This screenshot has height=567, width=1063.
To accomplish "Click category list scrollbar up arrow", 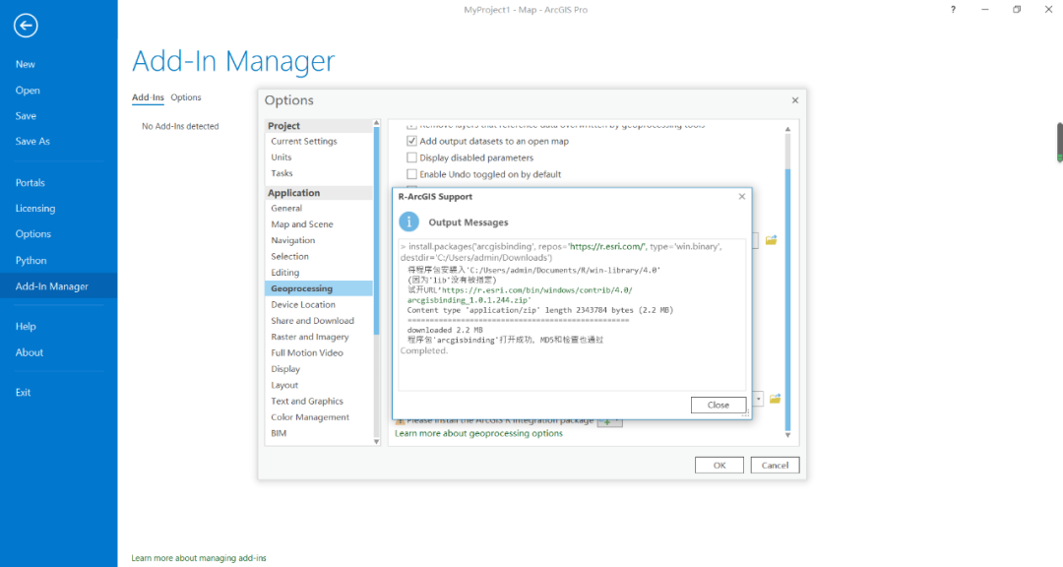I will (377, 123).
